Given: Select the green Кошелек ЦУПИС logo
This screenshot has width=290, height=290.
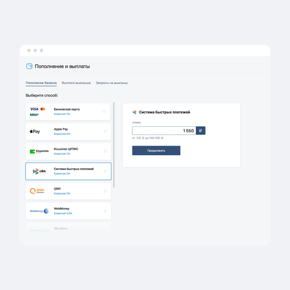Looking at the screenshot, I should 39,151.
